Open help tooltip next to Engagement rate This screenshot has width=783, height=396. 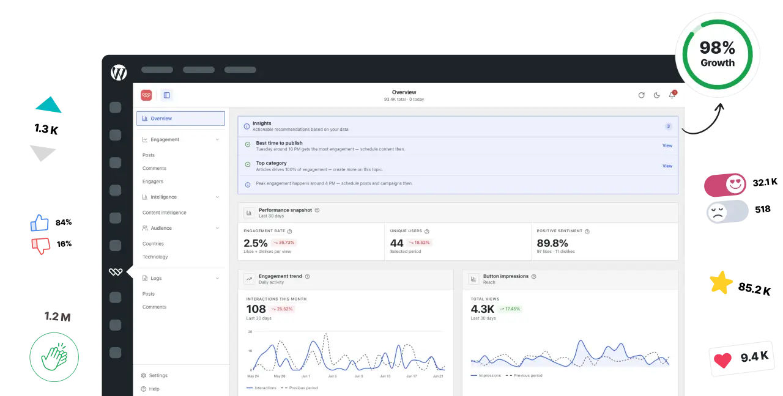[x=289, y=232]
